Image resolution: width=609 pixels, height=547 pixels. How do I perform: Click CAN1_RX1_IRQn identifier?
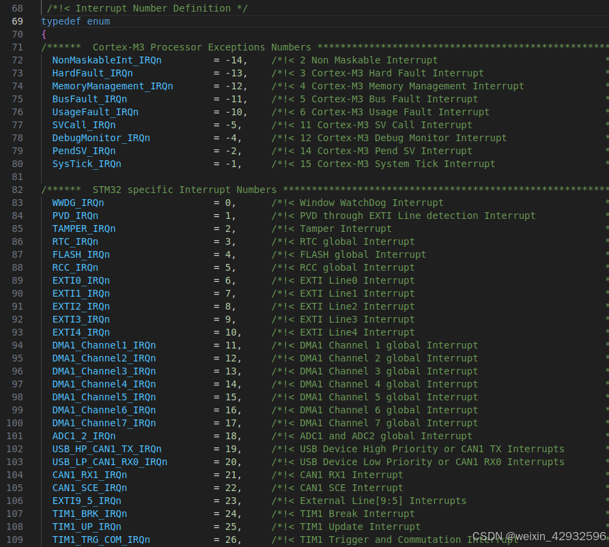coord(89,475)
